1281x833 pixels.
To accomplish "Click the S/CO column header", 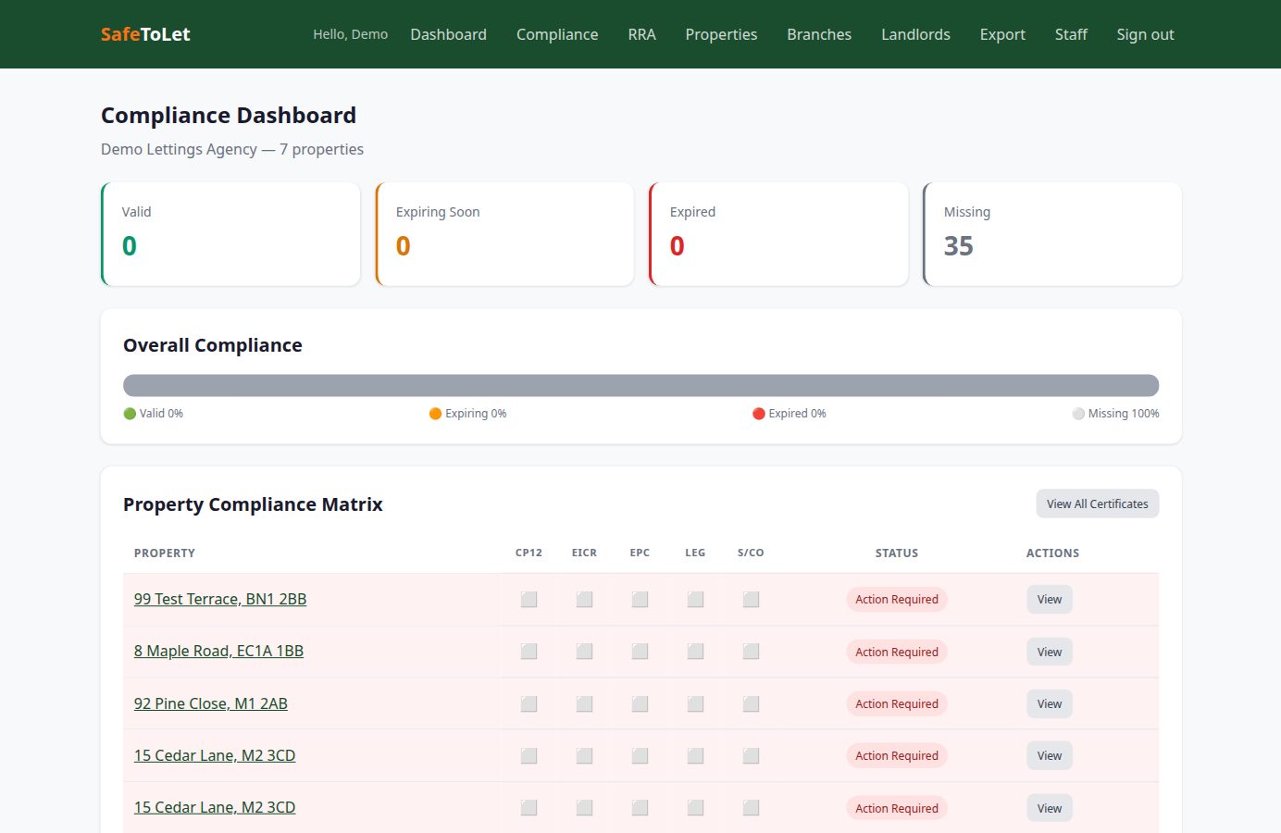I will coord(751,553).
